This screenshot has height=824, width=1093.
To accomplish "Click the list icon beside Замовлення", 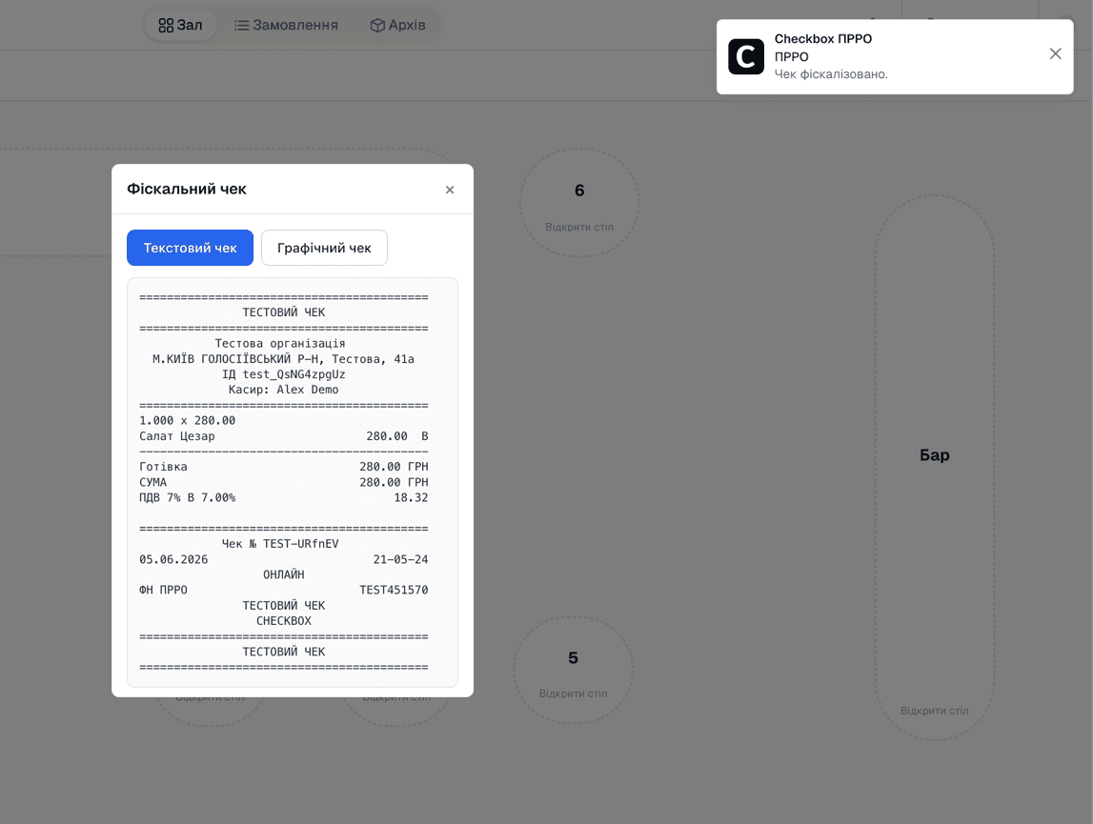I will (x=241, y=26).
